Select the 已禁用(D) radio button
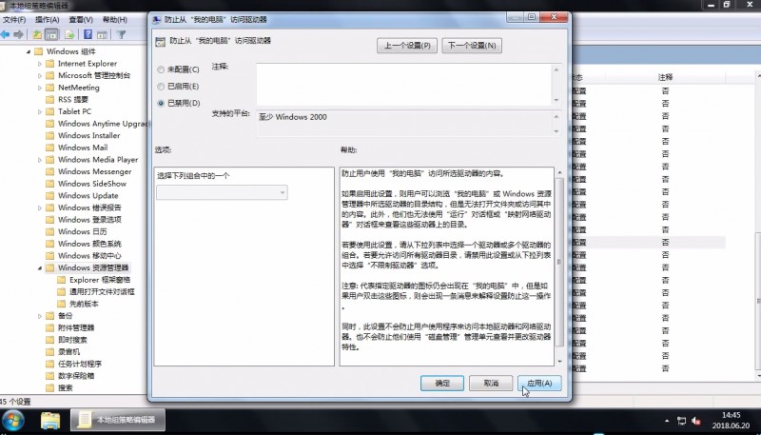This screenshot has height=435, width=761. [161, 103]
